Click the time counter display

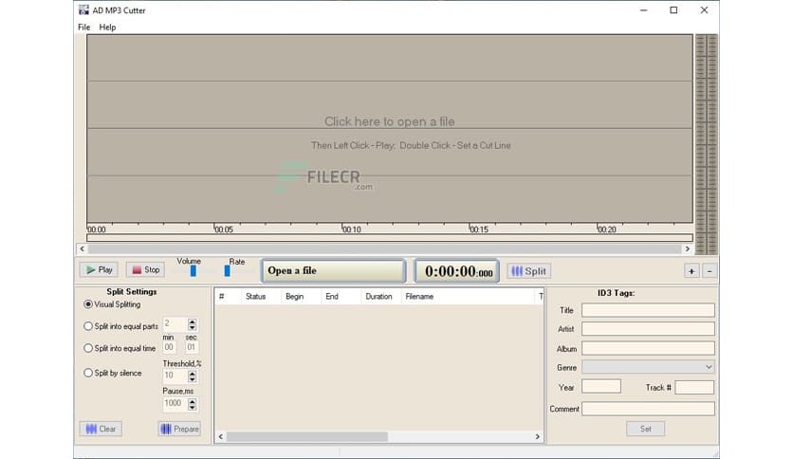coord(457,271)
